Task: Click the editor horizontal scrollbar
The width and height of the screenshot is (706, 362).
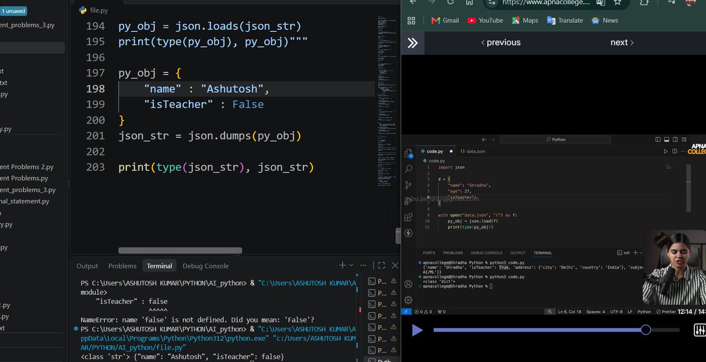Action: point(180,250)
